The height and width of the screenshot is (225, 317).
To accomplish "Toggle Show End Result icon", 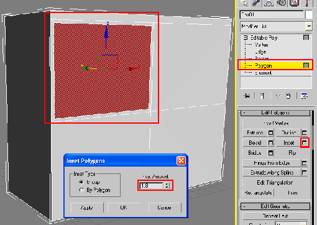I will (x=262, y=96).
